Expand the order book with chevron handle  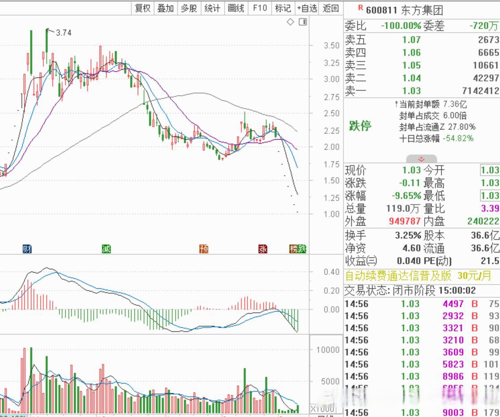[x=421, y=159]
